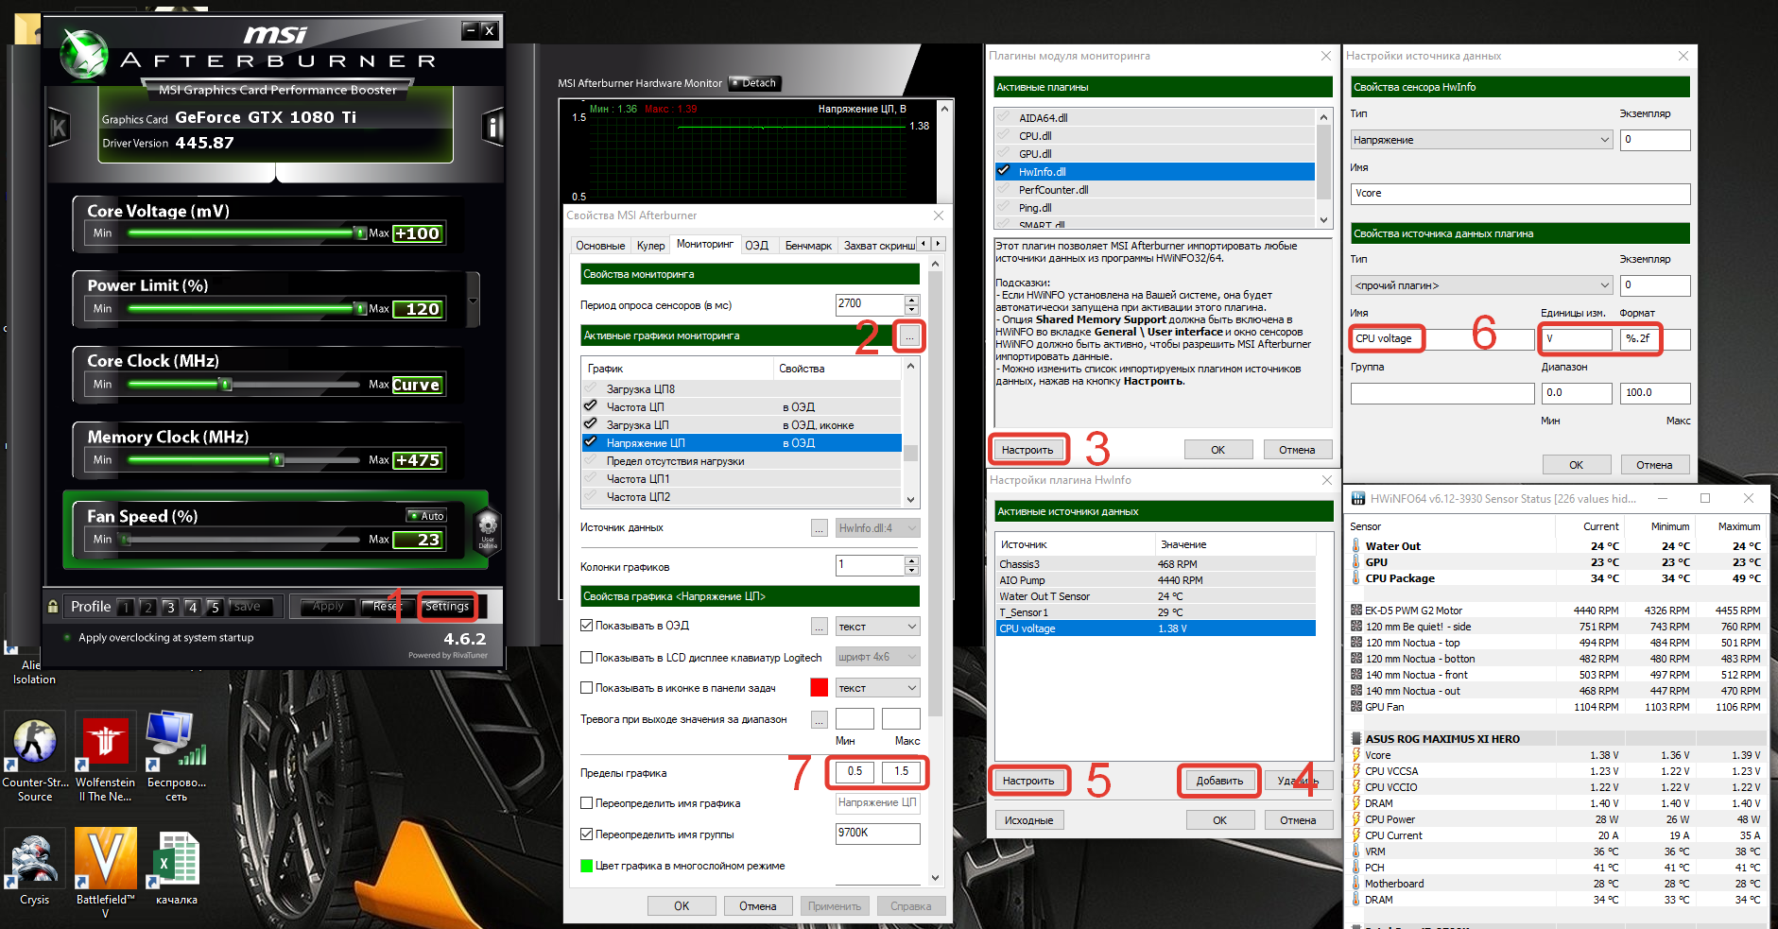Check Переопределить имя графика
The width and height of the screenshot is (1778, 929).
[x=586, y=803]
